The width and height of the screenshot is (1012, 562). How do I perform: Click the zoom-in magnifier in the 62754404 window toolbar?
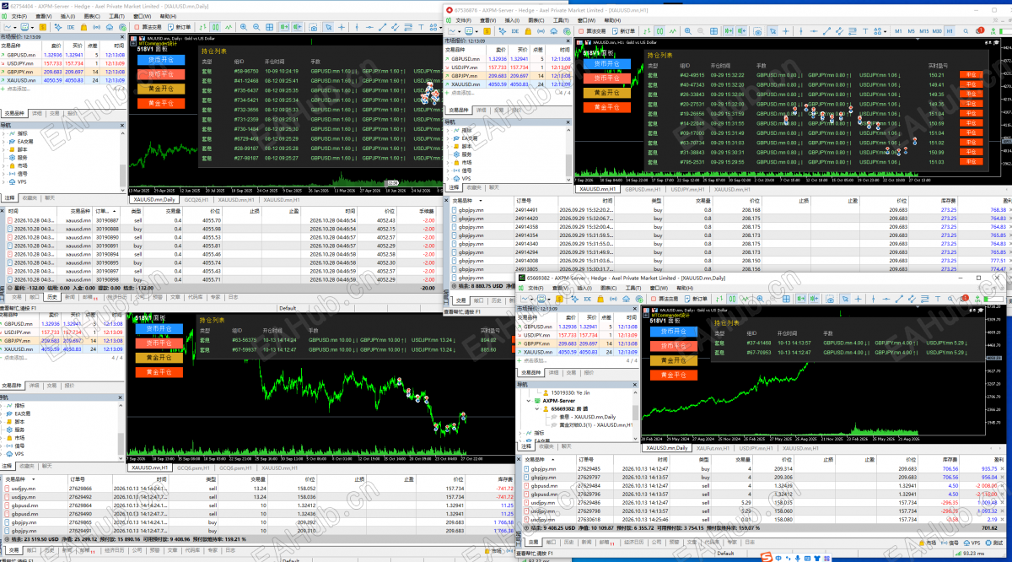tap(244, 27)
